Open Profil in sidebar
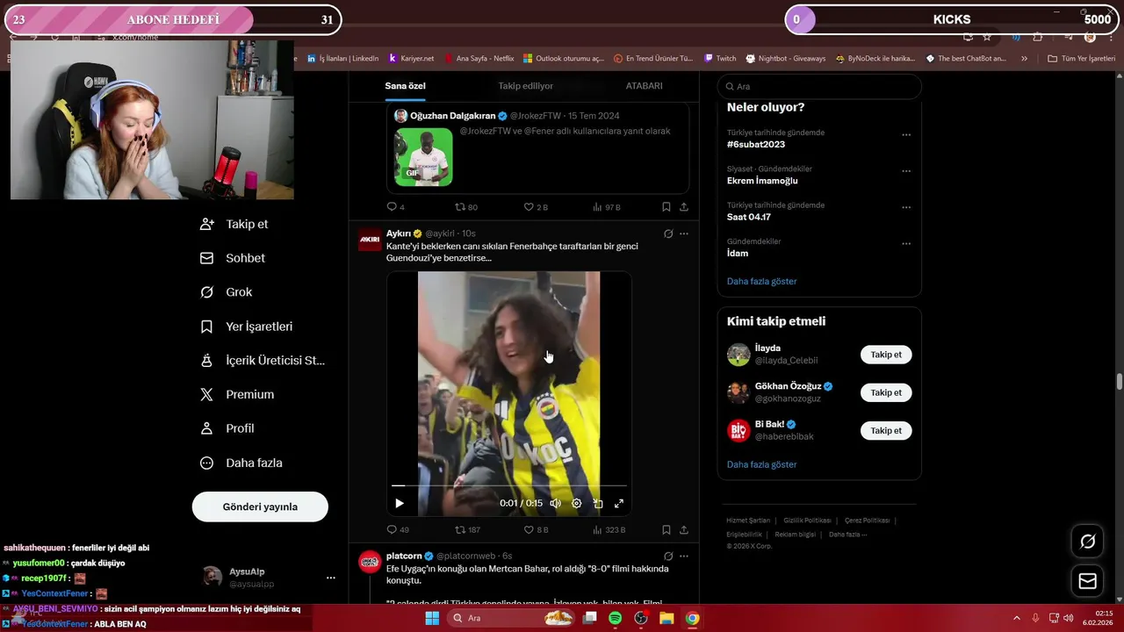This screenshot has height=632, width=1124. click(227, 428)
